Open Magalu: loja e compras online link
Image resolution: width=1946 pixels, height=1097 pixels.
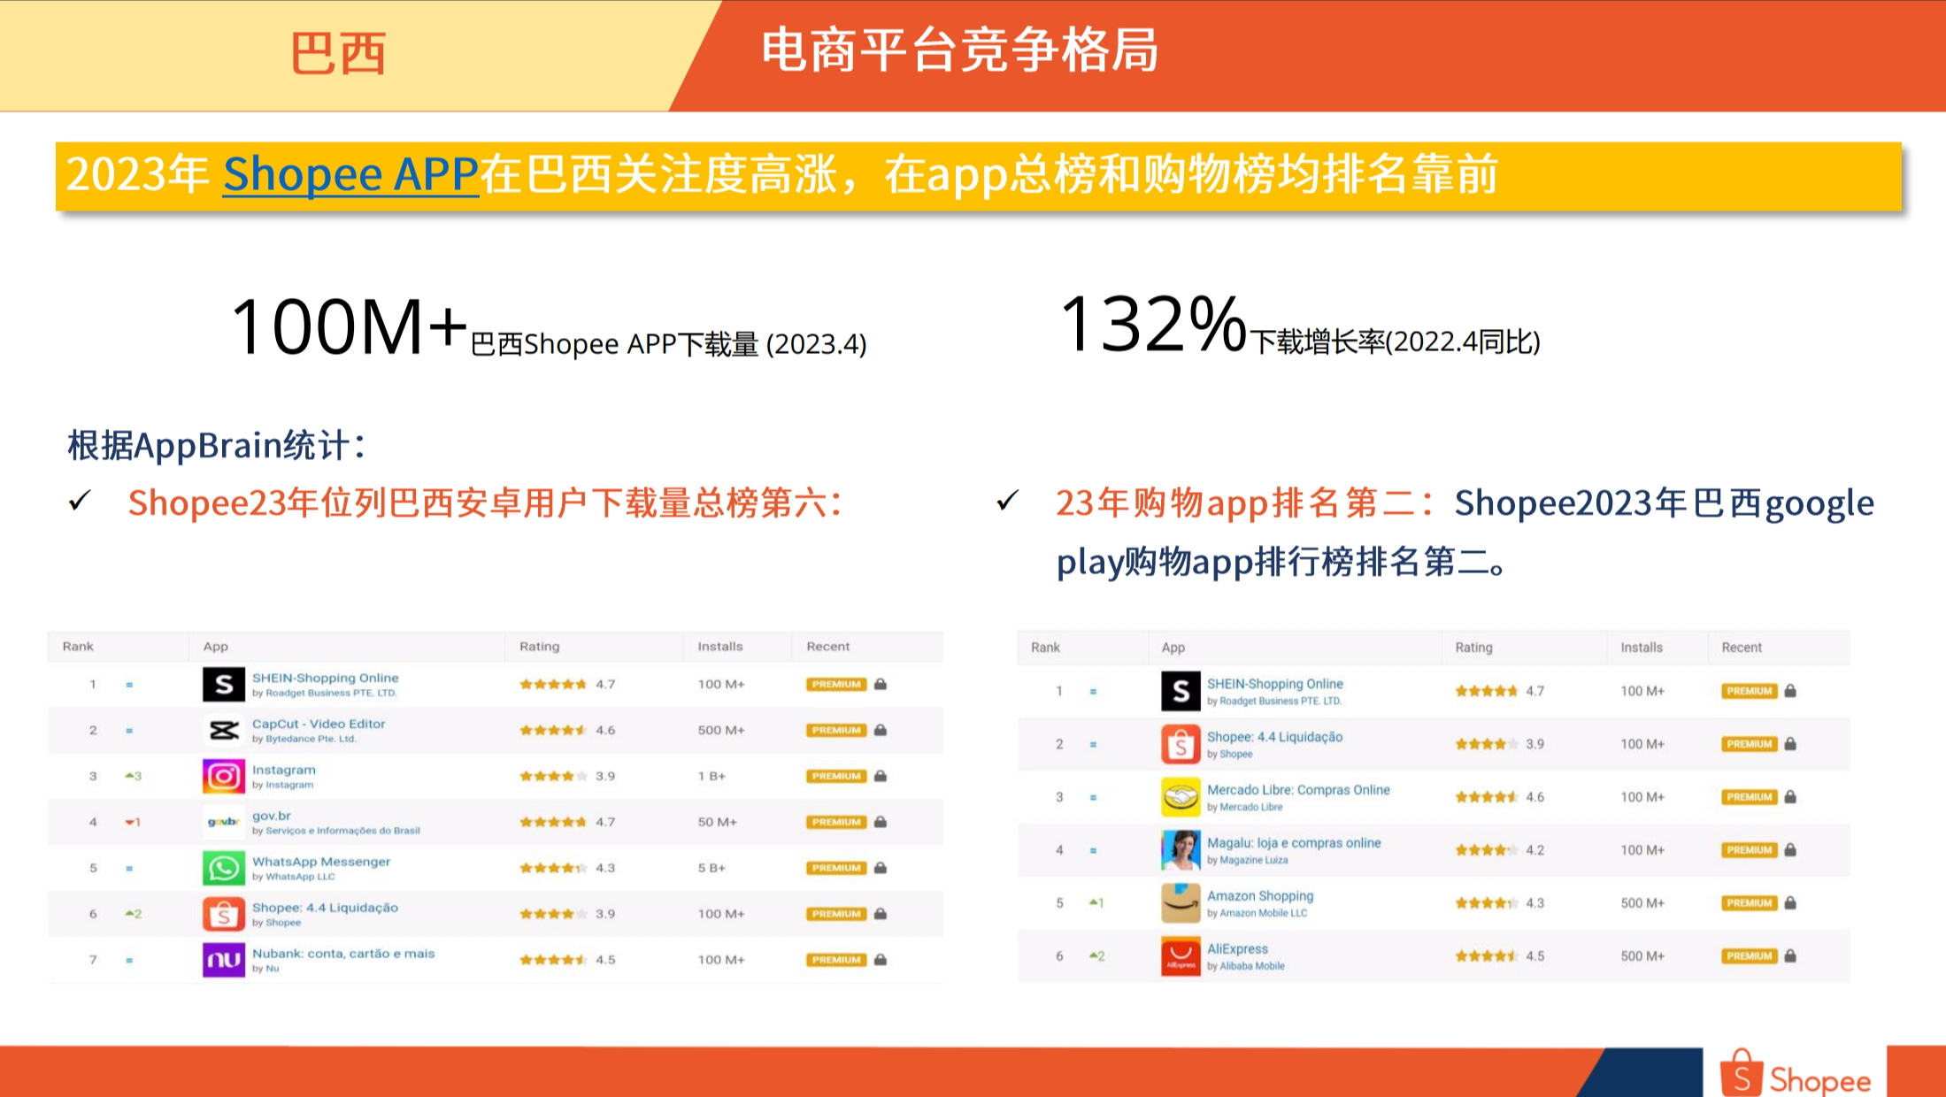[x=1294, y=843]
